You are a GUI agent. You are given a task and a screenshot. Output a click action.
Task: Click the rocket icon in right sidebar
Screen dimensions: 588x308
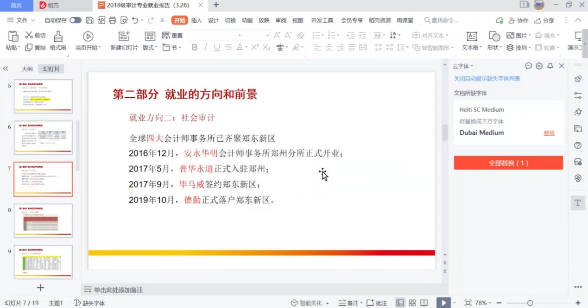click(x=578, y=79)
